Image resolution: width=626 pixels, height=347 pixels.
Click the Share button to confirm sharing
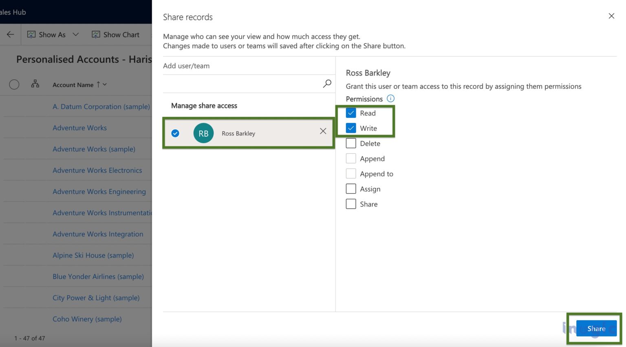click(596, 328)
